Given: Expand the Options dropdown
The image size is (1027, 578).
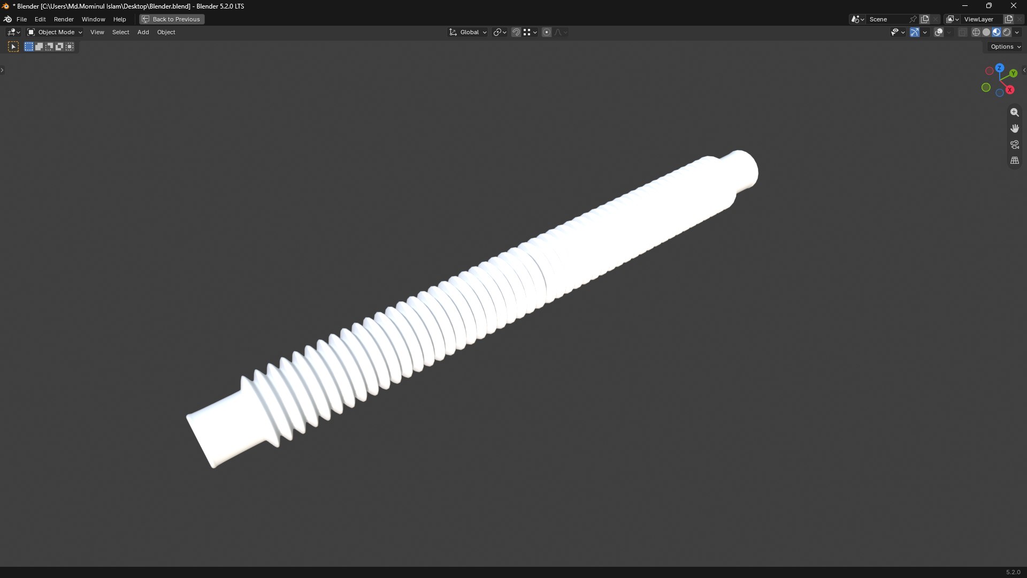Looking at the screenshot, I should coord(1006,47).
